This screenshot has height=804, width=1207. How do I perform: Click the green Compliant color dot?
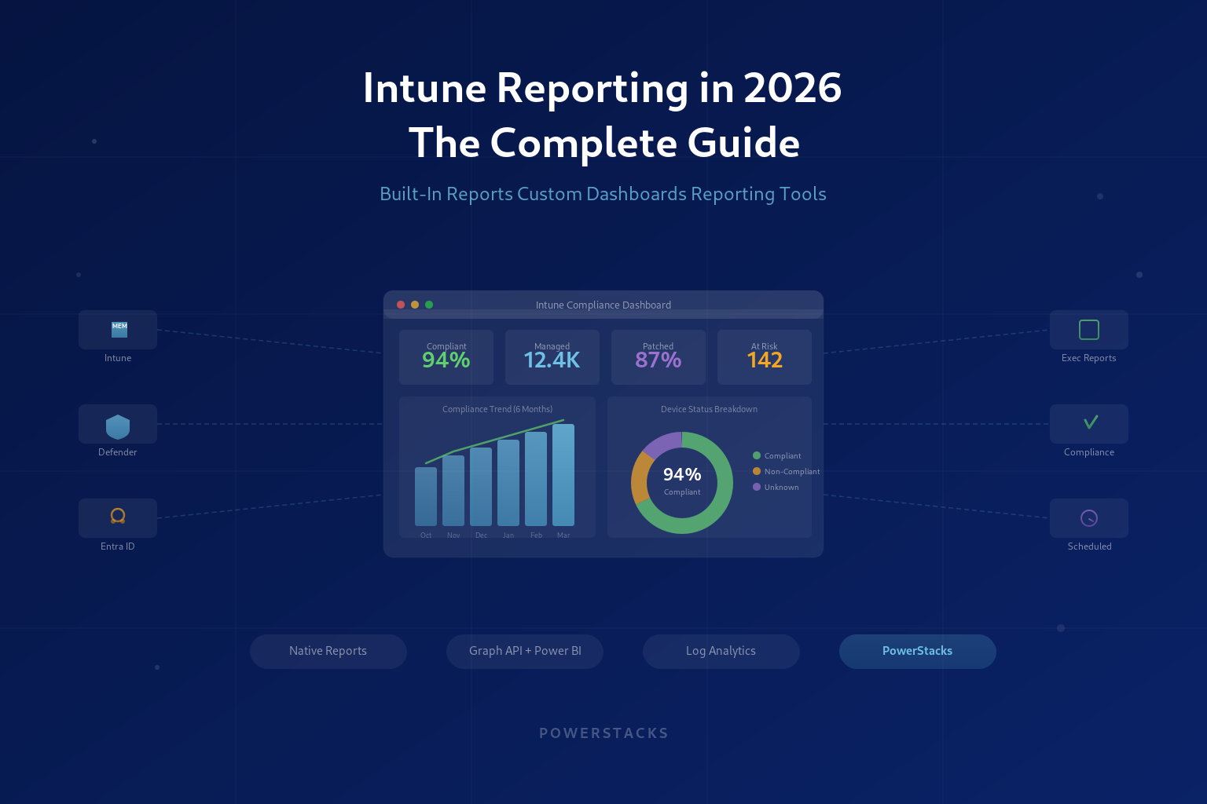click(x=755, y=455)
